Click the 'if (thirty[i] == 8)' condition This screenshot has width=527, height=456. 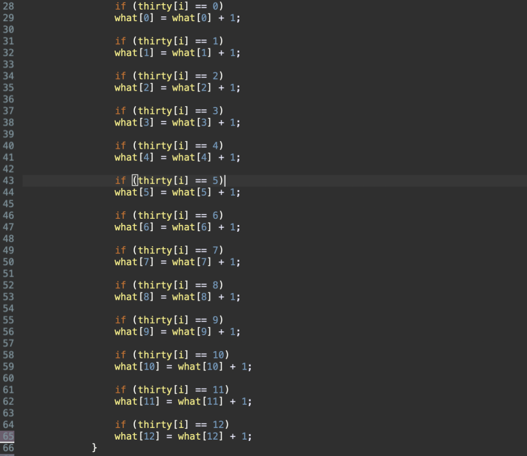coord(169,286)
